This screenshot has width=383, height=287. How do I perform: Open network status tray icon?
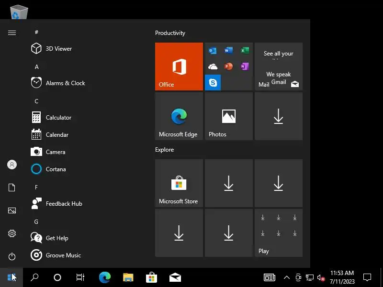click(310, 277)
